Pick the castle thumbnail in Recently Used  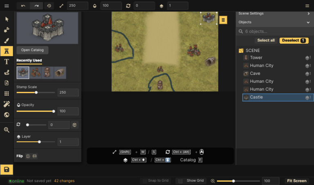point(23,73)
